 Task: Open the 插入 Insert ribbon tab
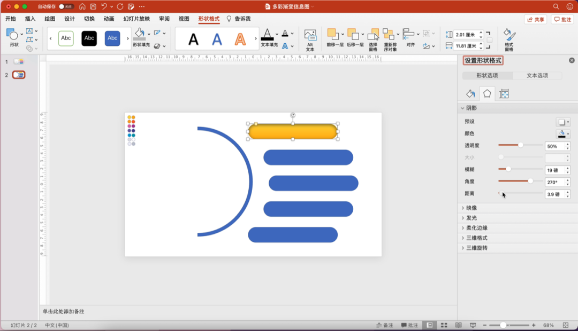[30, 19]
